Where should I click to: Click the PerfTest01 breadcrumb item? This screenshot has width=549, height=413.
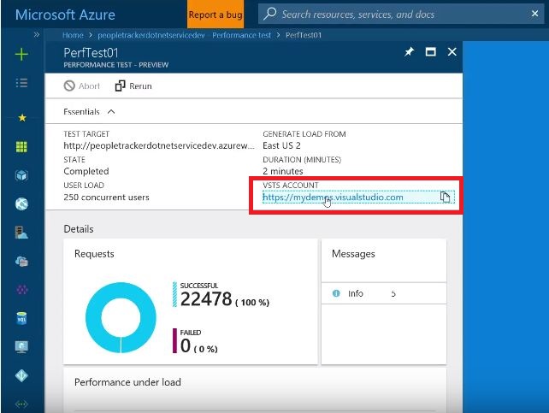(304, 35)
